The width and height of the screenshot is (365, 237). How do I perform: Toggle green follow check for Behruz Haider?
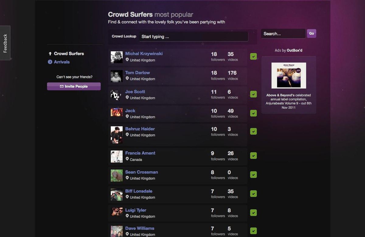[x=253, y=131]
